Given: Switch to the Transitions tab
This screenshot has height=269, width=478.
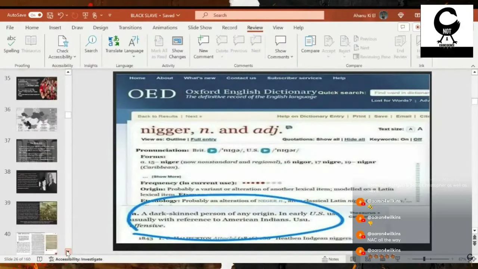Looking at the screenshot, I should point(130,28).
